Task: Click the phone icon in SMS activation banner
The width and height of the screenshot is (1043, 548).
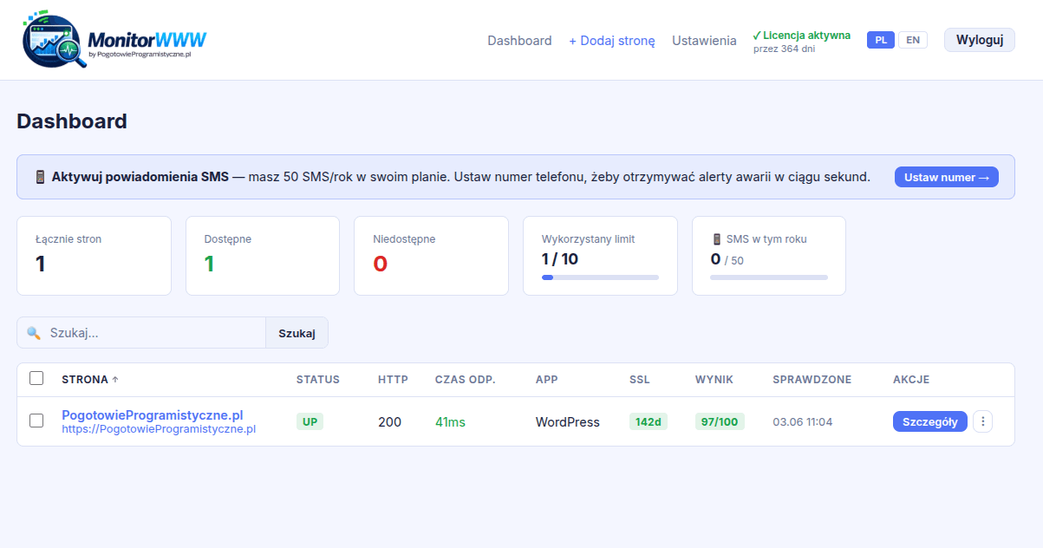Action: click(40, 177)
